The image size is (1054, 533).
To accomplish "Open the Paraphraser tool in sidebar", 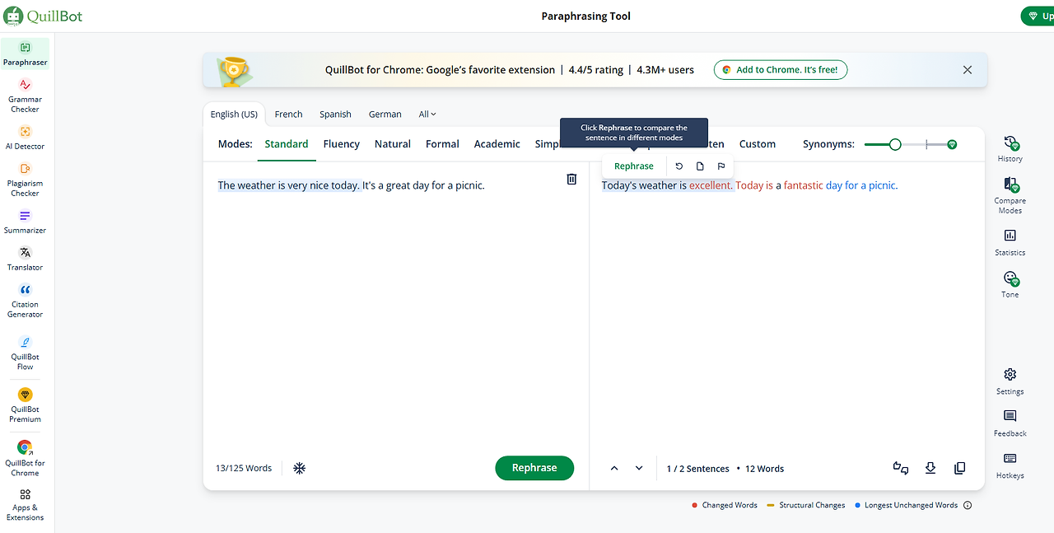I will click(x=25, y=54).
